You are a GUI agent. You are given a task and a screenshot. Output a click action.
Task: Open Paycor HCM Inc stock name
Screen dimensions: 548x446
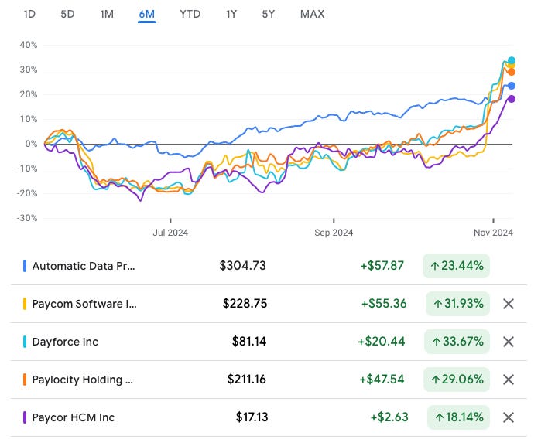point(73,417)
